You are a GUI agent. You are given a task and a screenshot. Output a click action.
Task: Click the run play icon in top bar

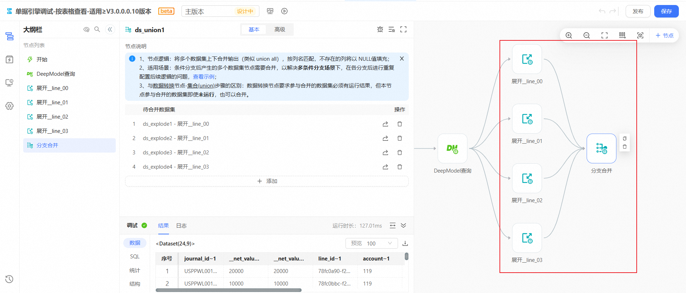tap(284, 11)
